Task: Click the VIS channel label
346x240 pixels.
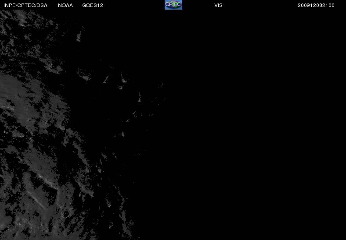Action: (218, 5)
